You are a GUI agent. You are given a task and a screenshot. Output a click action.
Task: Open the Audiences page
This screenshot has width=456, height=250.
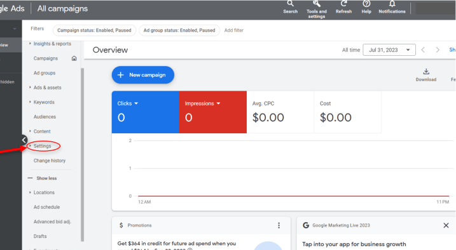[45, 117]
